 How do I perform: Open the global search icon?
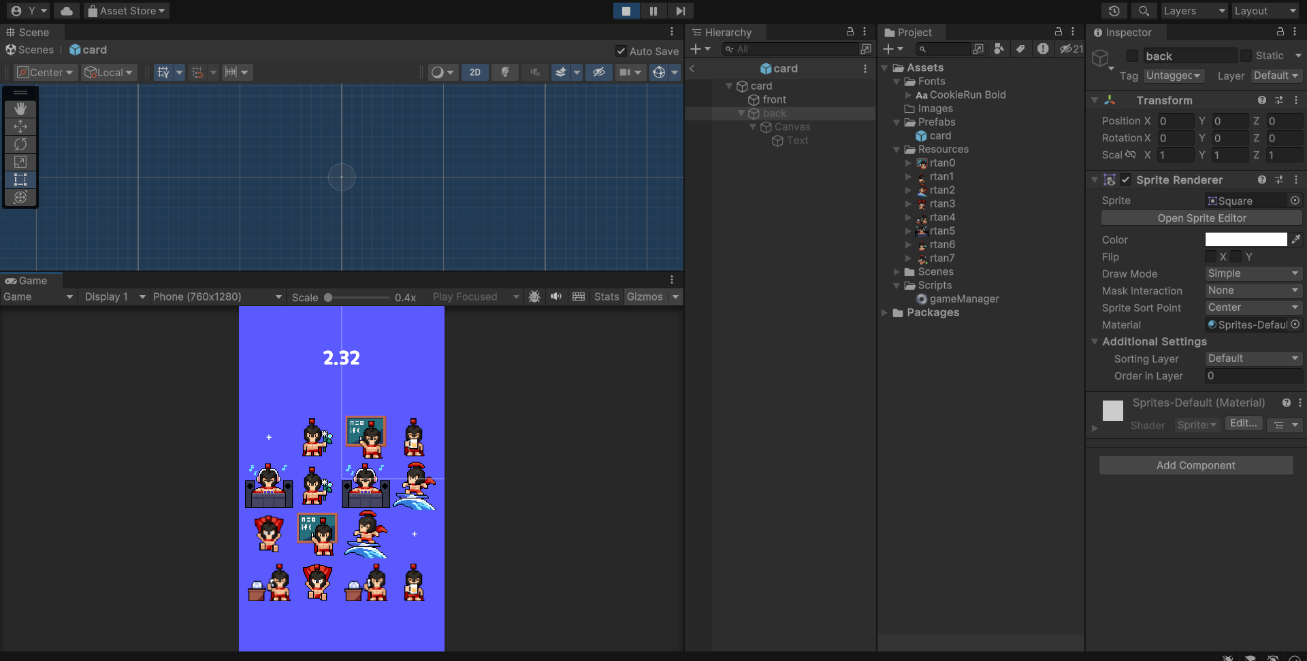click(1144, 11)
